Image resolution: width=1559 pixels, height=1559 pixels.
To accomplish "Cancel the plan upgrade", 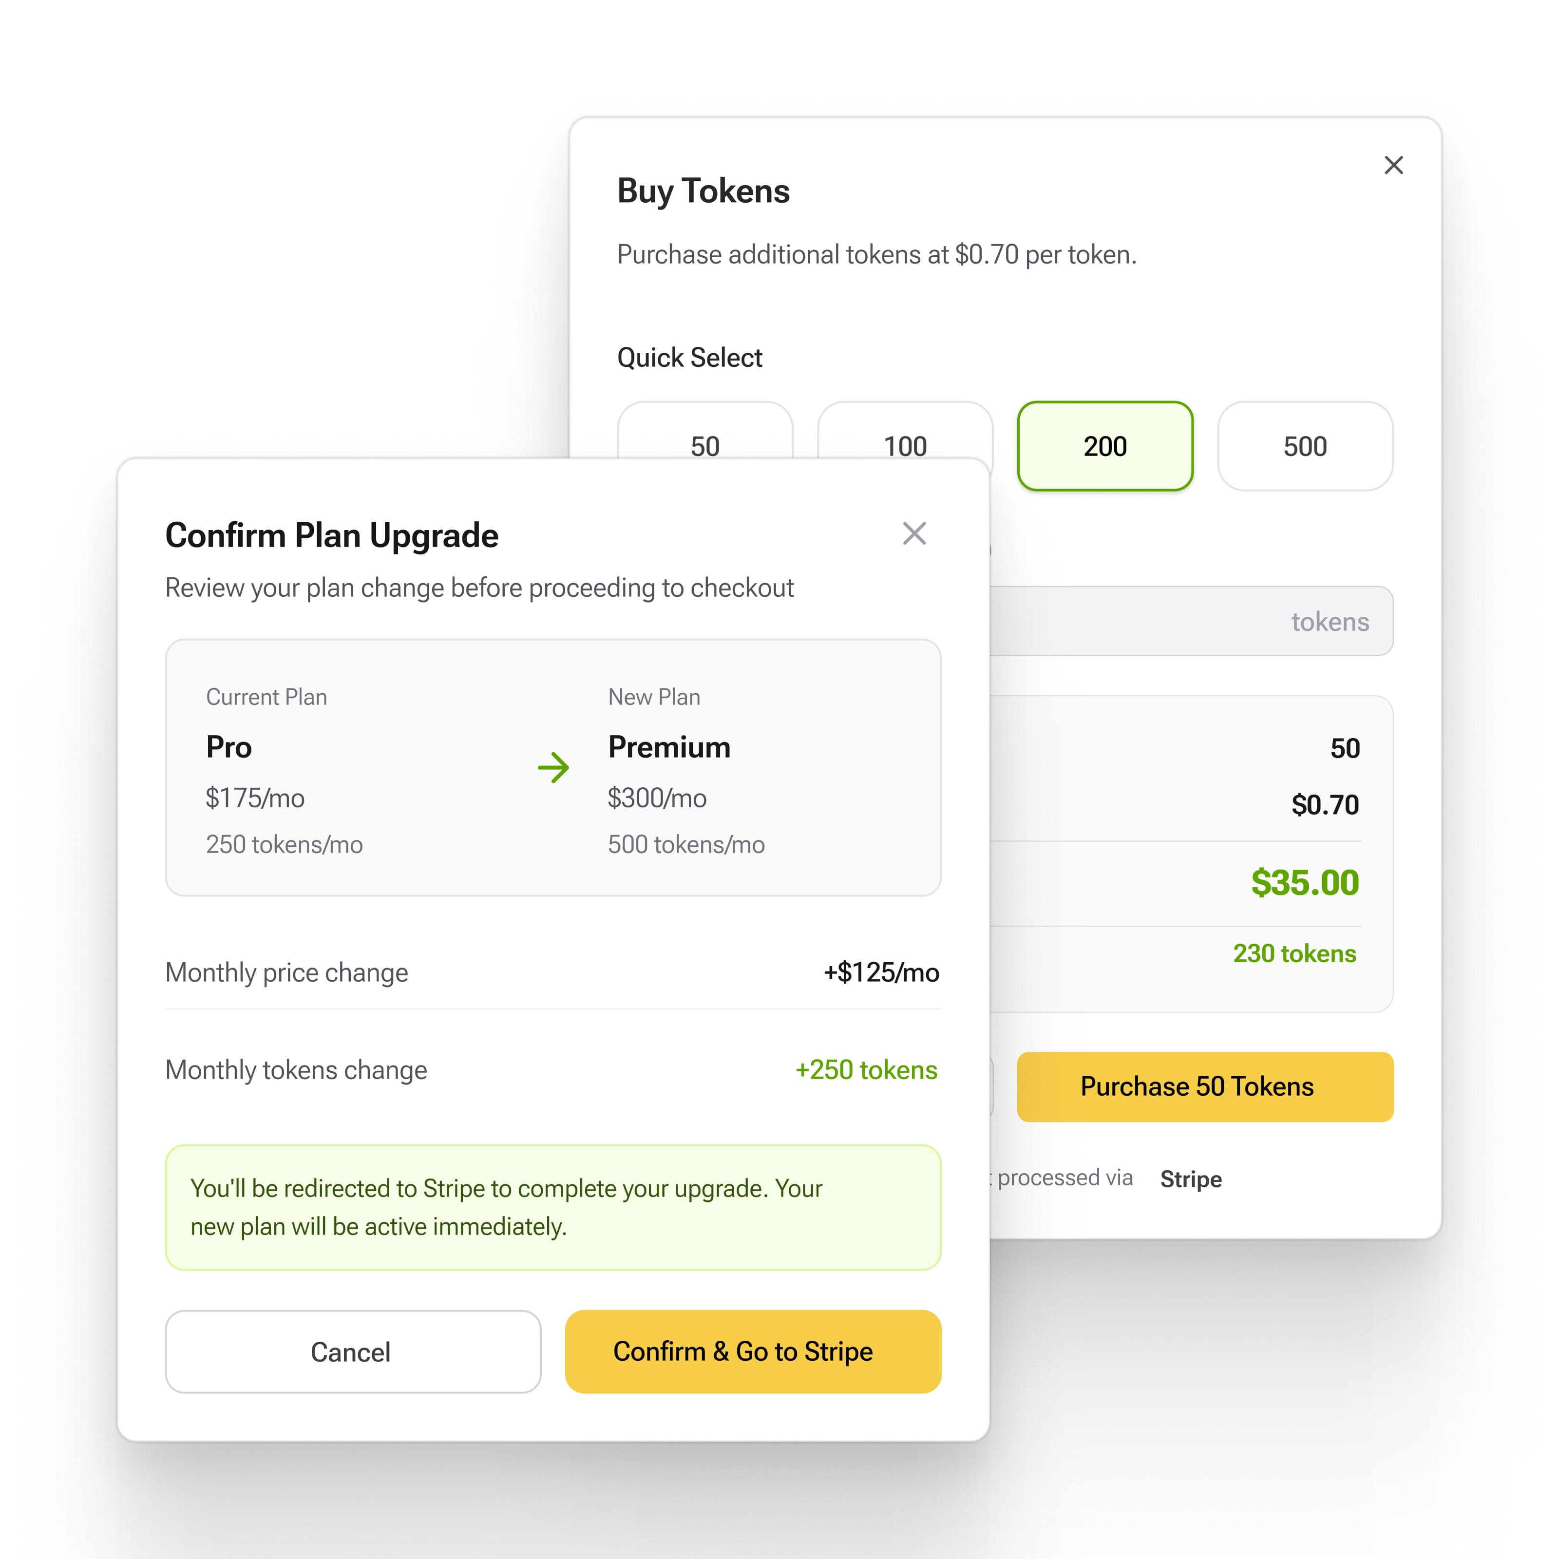I will (353, 1351).
